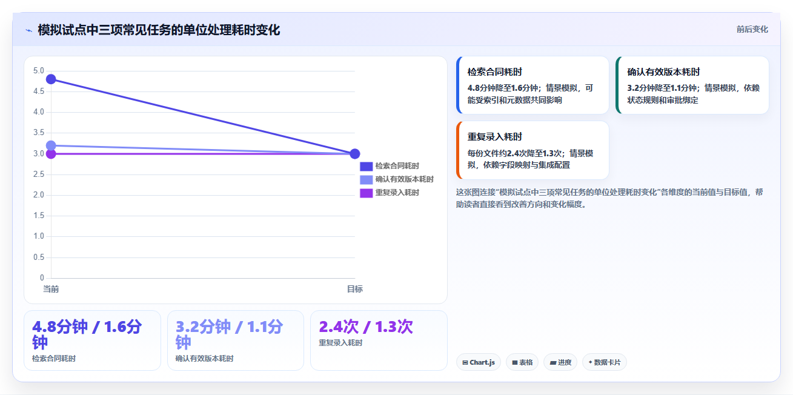Toggle 重复录入耗时 series in the chart legend
Viewport: 793px width, 395px height.
coord(390,193)
